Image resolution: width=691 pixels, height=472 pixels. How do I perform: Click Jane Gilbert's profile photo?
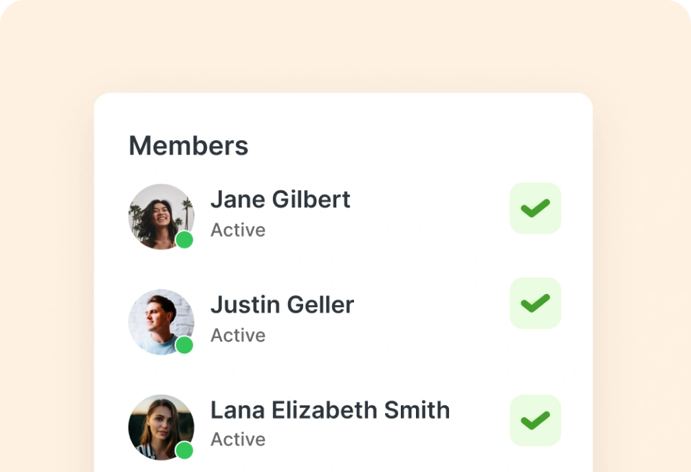(160, 215)
